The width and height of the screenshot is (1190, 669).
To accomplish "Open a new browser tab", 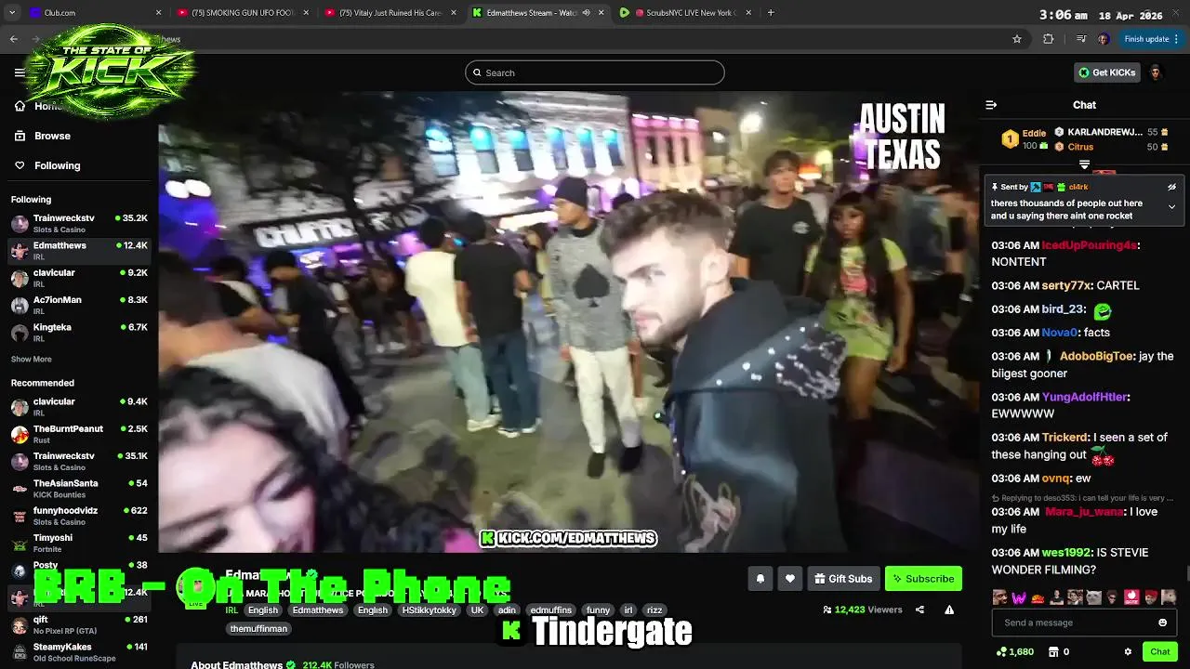I will click(x=771, y=13).
